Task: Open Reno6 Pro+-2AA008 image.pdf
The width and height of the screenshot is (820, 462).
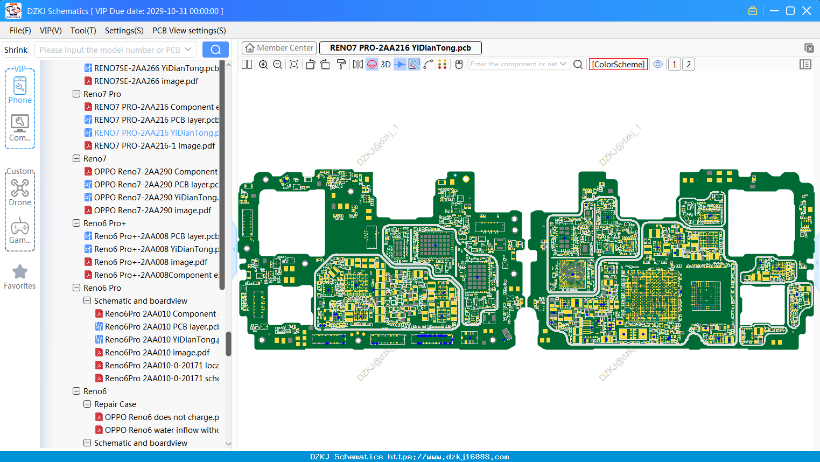Action: click(x=146, y=262)
